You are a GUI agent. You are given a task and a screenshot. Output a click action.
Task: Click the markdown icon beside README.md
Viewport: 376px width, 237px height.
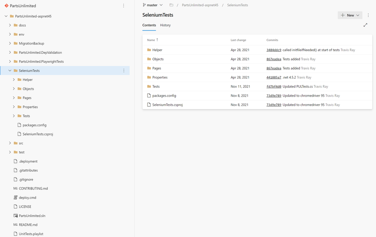(x=15, y=225)
